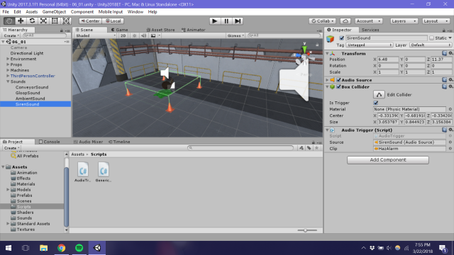The width and height of the screenshot is (454, 255).
Task: Click the Step frame button
Action: pos(238,21)
